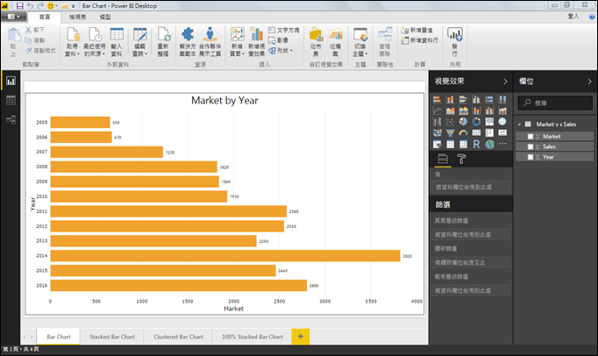598x356 pixels.
Task: Open the Data view from left sidebar
Action: click(11, 101)
